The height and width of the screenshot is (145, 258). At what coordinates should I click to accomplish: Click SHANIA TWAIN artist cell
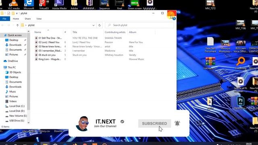[x=113, y=38]
